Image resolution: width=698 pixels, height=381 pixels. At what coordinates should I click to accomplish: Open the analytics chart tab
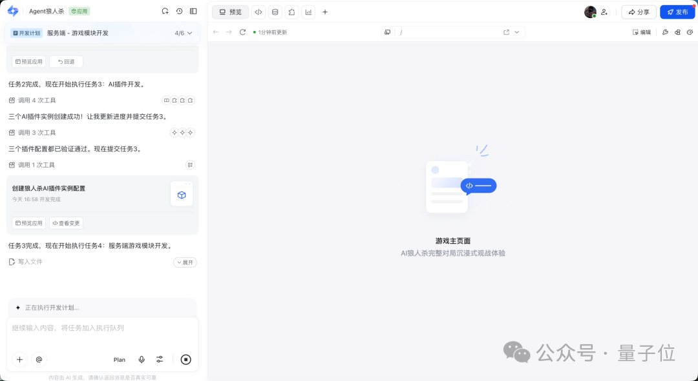[x=308, y=12]
